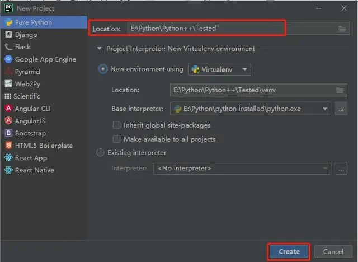
Task: Click the Cancel button
Action: (x=333, y=251)
